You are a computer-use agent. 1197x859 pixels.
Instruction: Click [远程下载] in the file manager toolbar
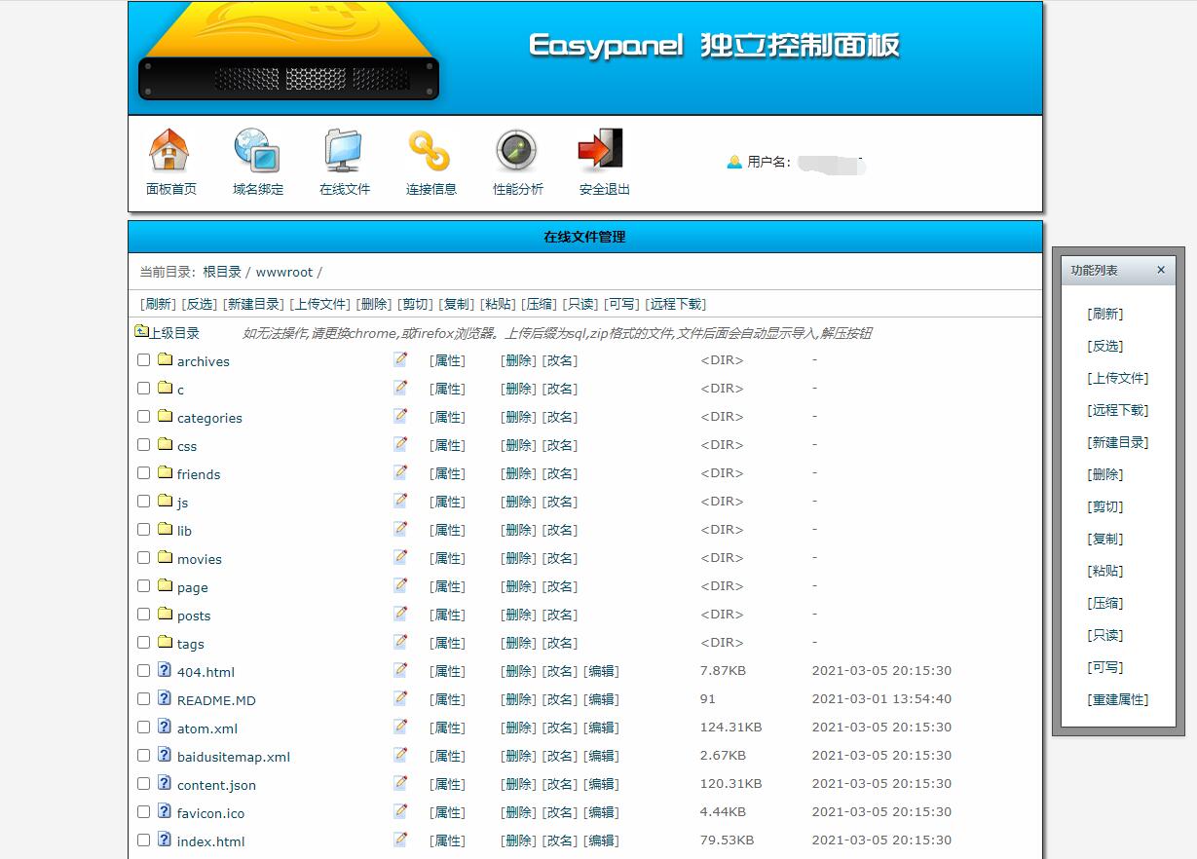point(676,304)
